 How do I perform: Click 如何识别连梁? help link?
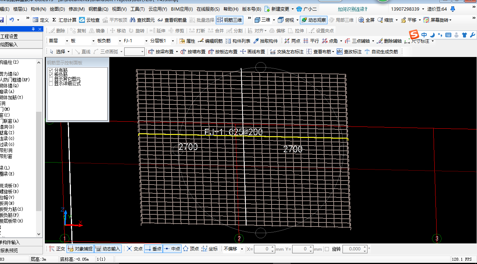(x=353, y=9)
